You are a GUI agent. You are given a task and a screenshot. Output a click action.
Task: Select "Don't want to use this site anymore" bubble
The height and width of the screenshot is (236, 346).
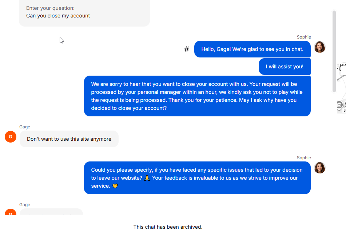(69, 139)
